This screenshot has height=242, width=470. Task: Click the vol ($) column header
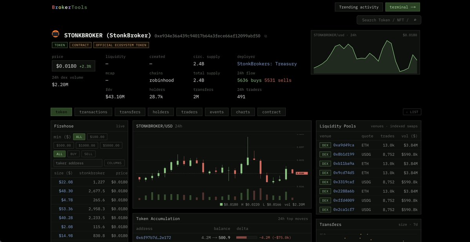pyautogui.click(x=410, y=136)
